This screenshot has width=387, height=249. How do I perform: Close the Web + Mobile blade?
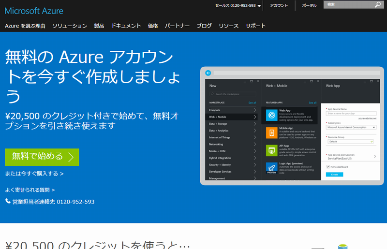click(318, 81)
